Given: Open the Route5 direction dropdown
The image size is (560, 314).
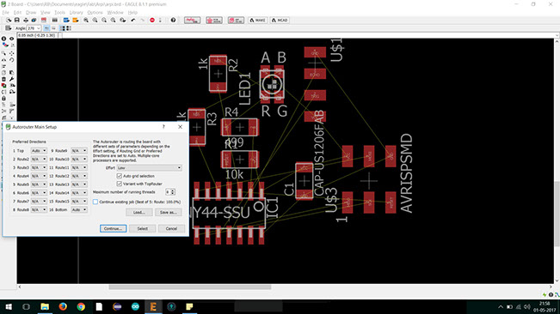Looking at the screenshot, I should pos(39,184).
